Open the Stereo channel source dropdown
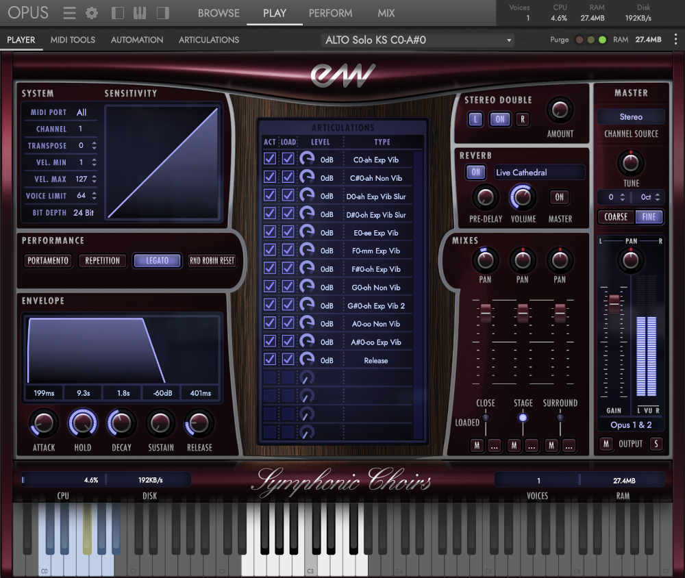This screenshot has width=685, height=578. (x=630, y=116)
